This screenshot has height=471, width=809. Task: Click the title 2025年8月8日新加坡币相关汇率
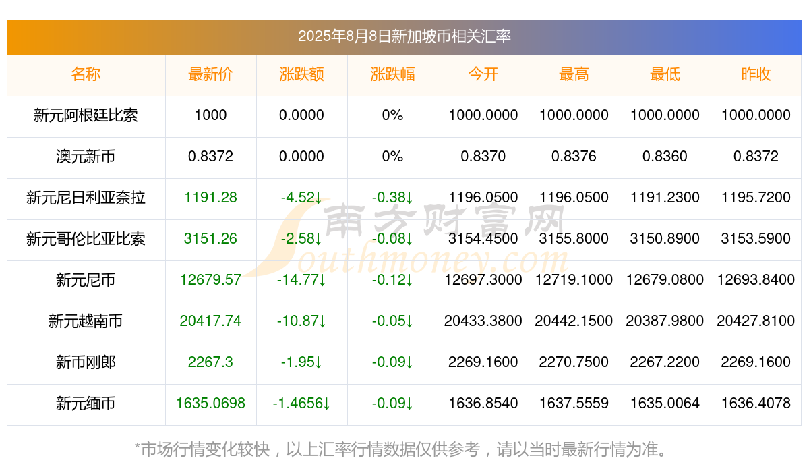[404, 36]
